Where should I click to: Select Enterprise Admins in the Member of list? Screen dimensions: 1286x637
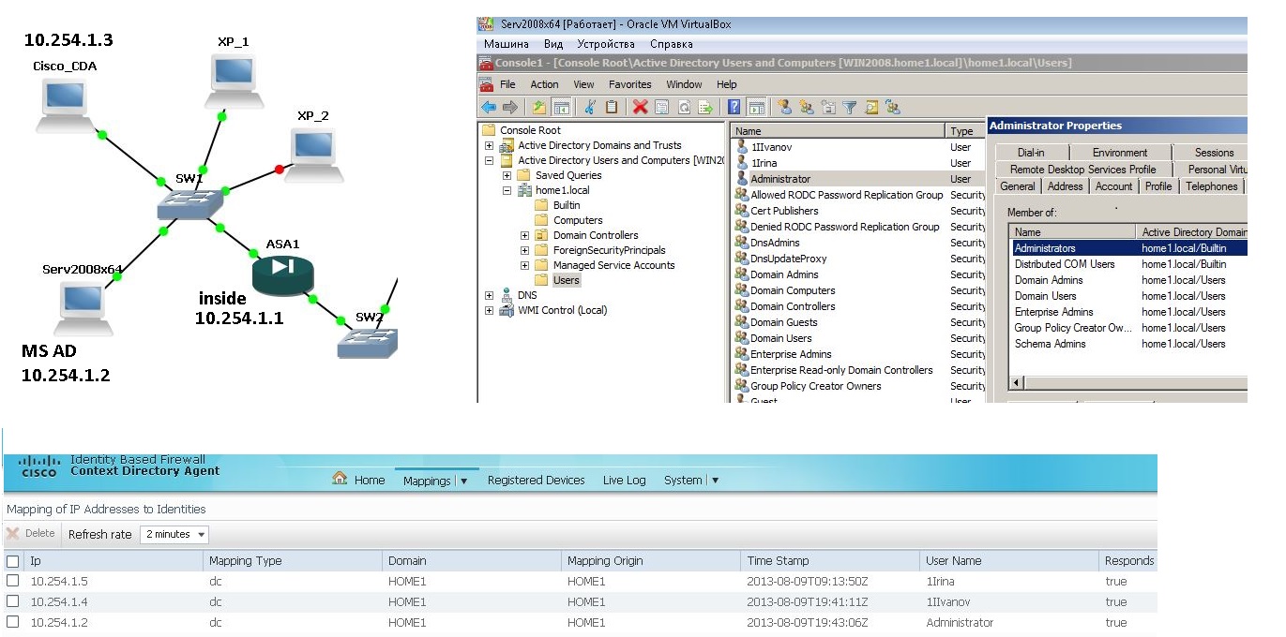tap(1054, 312)
